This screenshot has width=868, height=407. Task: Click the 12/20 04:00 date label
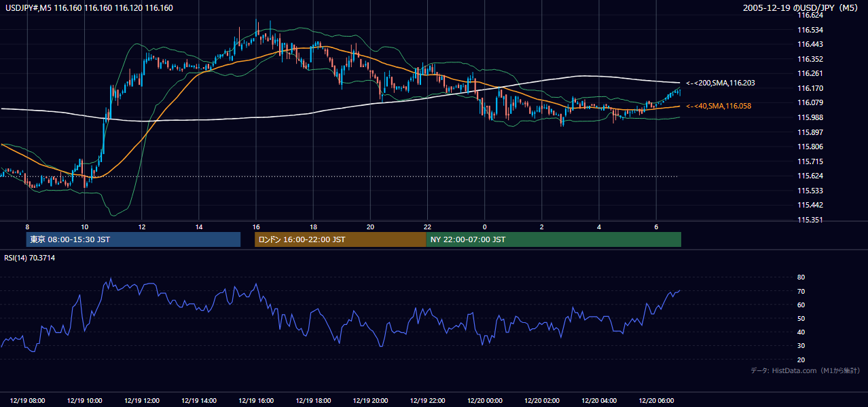599,401
